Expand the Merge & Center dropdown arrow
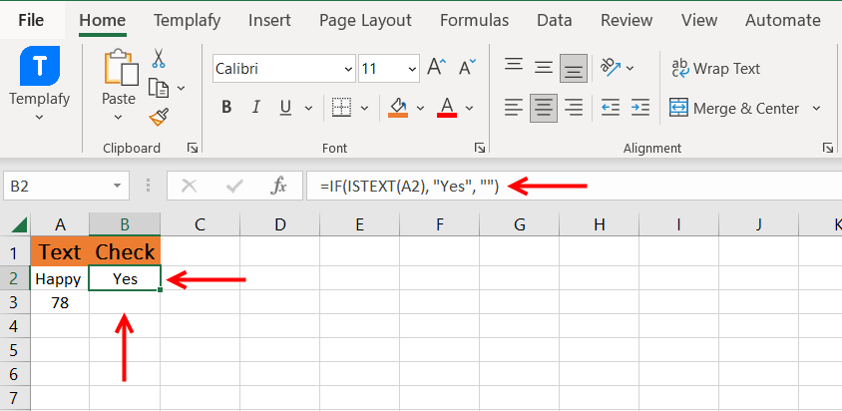This screenshot has width=842, height=411. coord(817,108)
